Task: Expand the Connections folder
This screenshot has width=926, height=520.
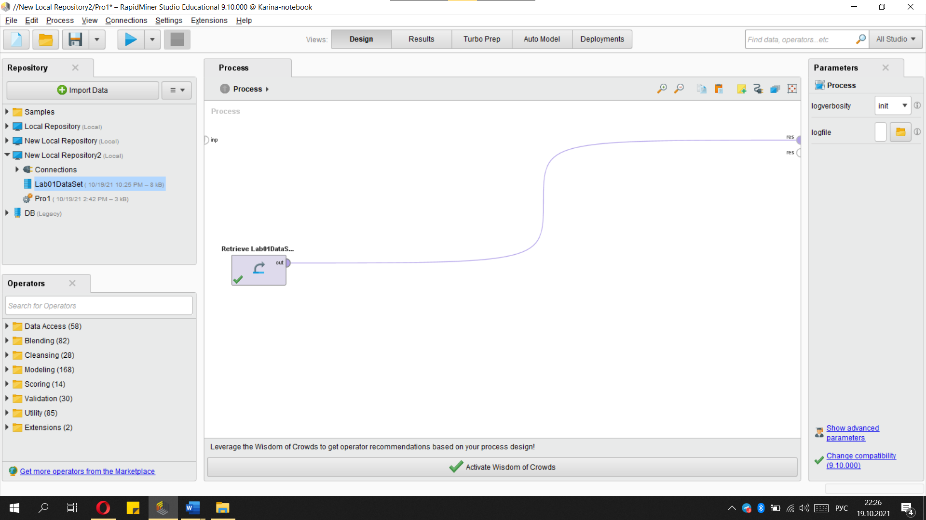Action: point(17,169)
